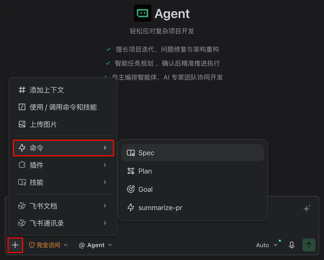324x260 pixels.
Task: Open the 完全访问 permission dropdown
Action: (x=48, y=245)
